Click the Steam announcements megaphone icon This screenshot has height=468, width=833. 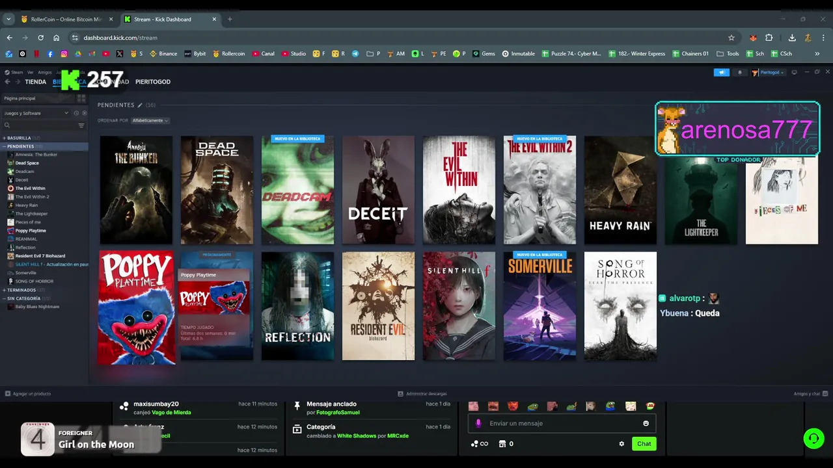pos(722,72)
